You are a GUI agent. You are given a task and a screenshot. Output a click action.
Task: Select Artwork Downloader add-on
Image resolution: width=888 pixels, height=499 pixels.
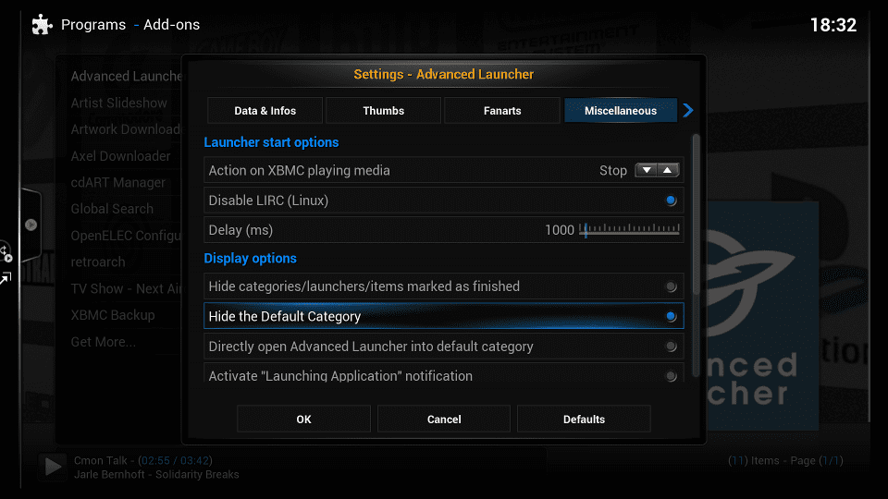tap(125, 129)
